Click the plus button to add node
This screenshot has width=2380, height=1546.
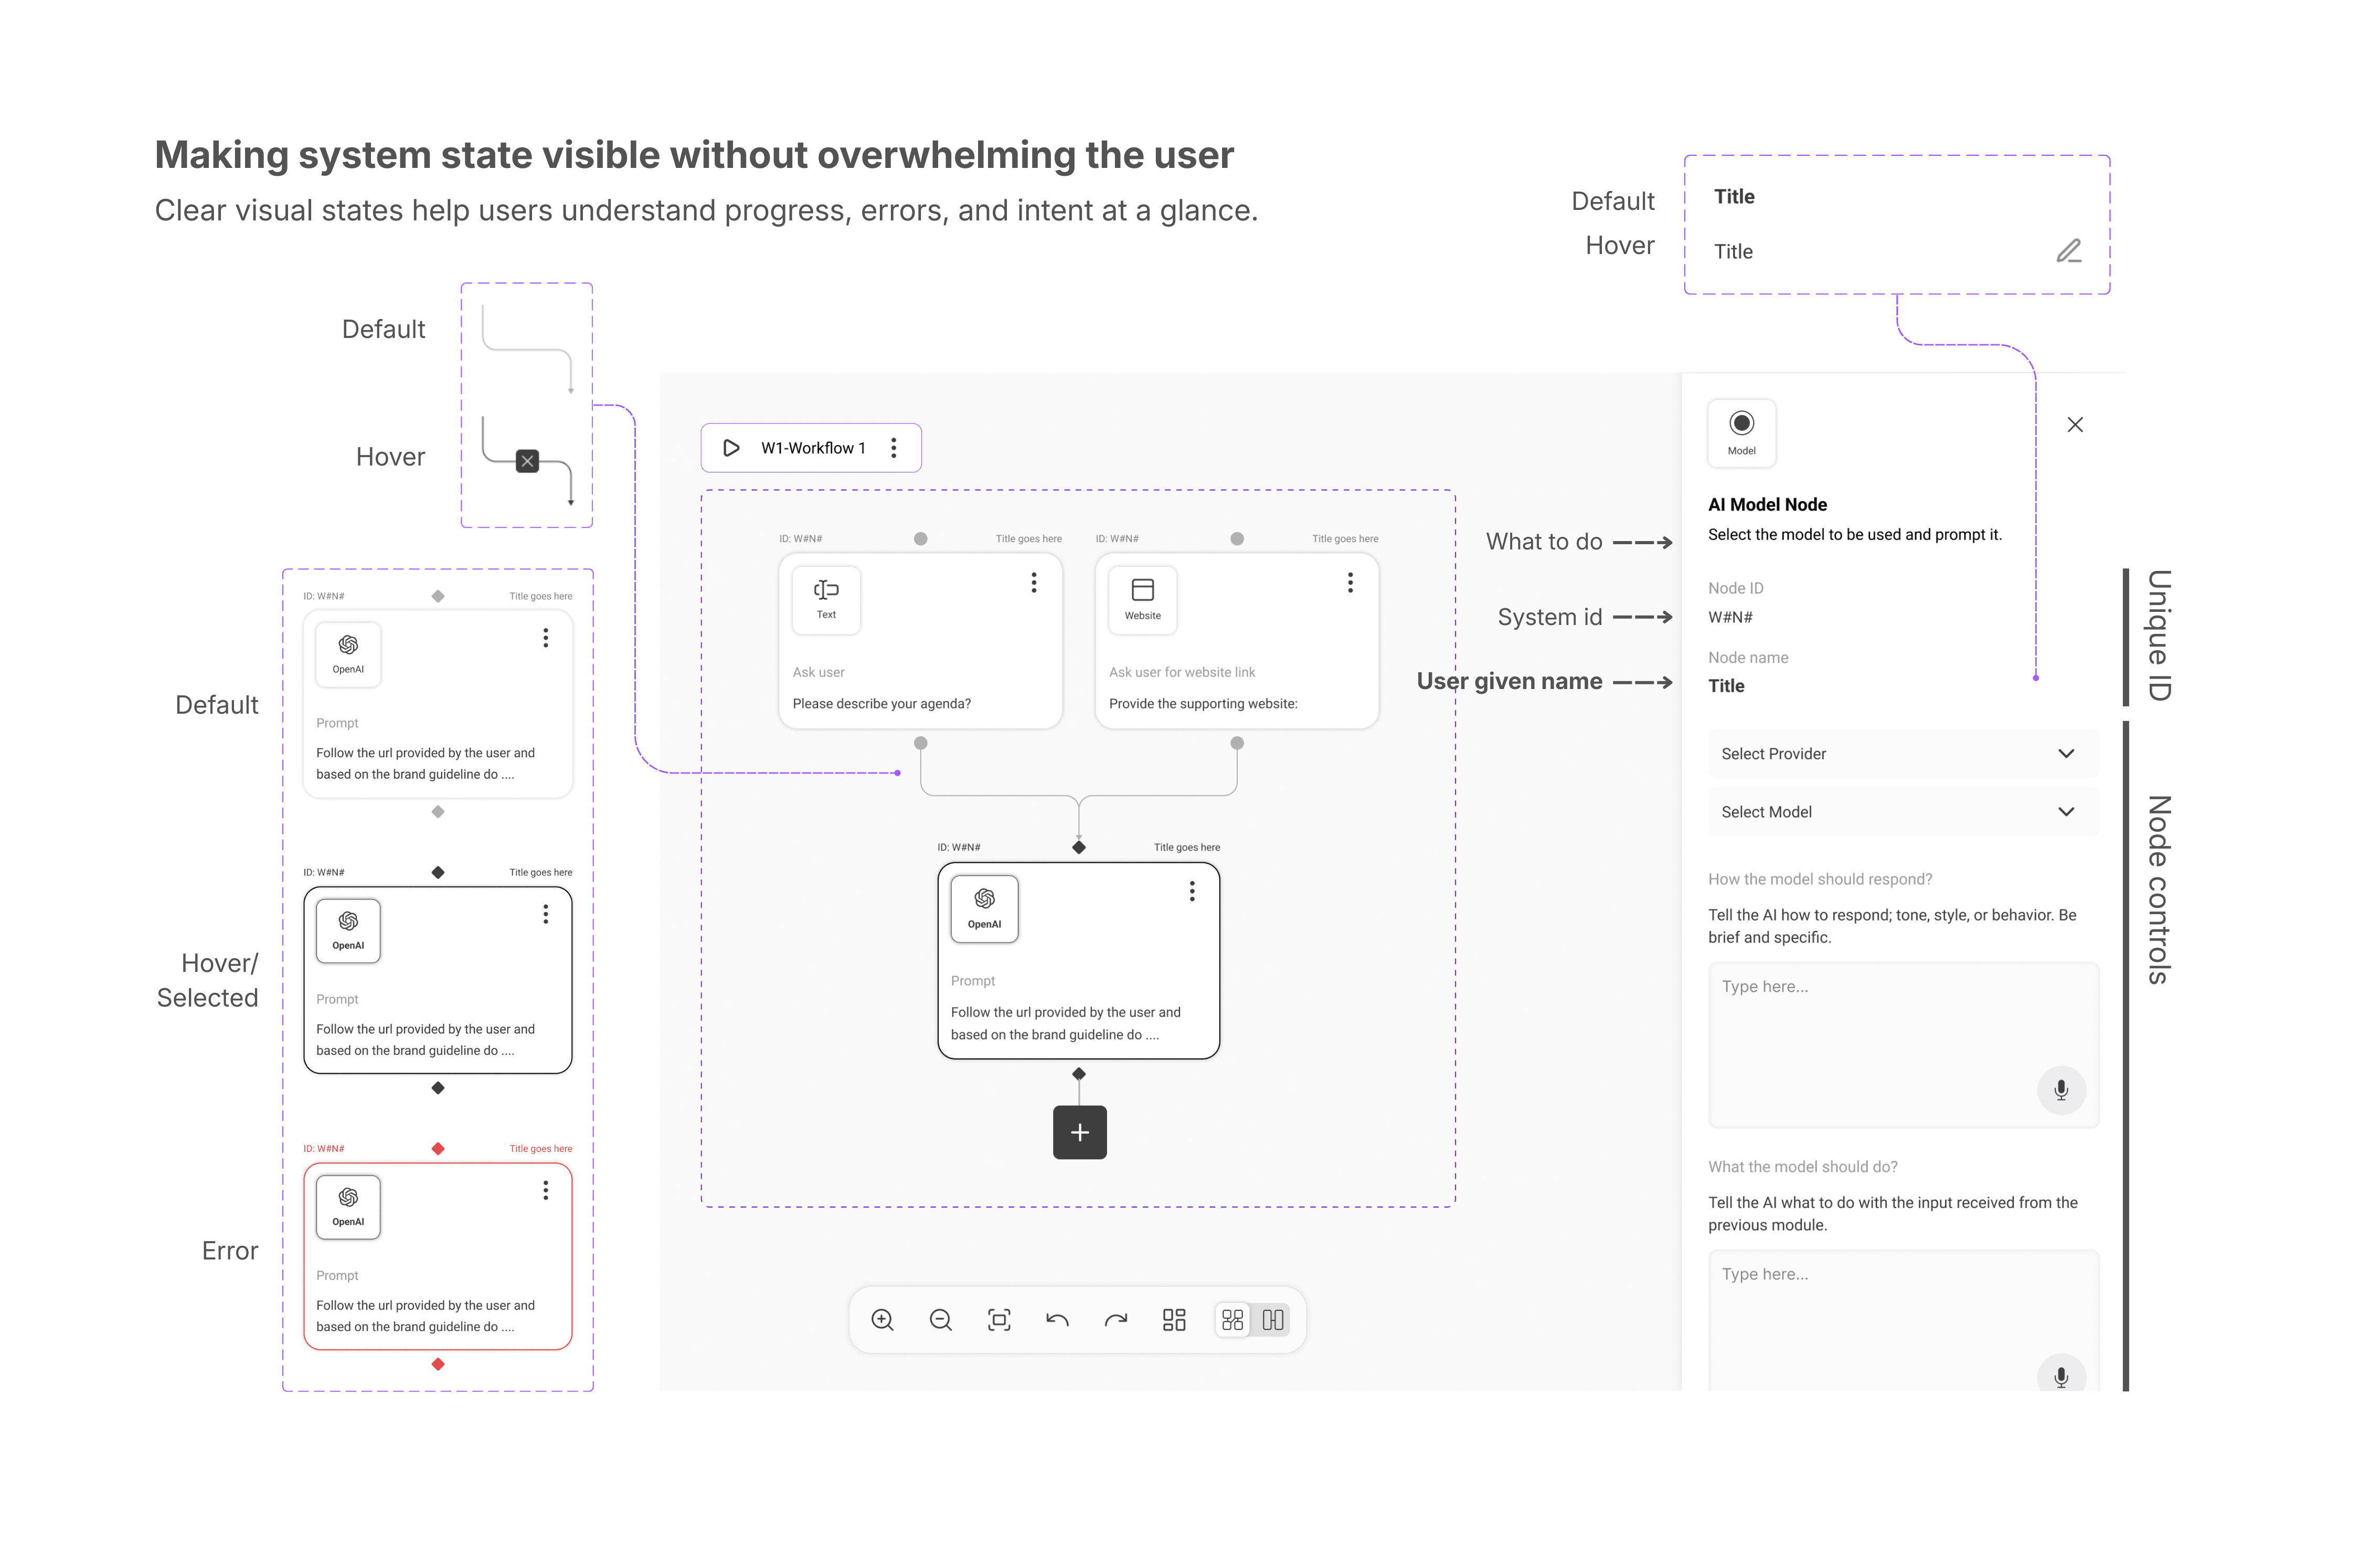point(1079,1132)
